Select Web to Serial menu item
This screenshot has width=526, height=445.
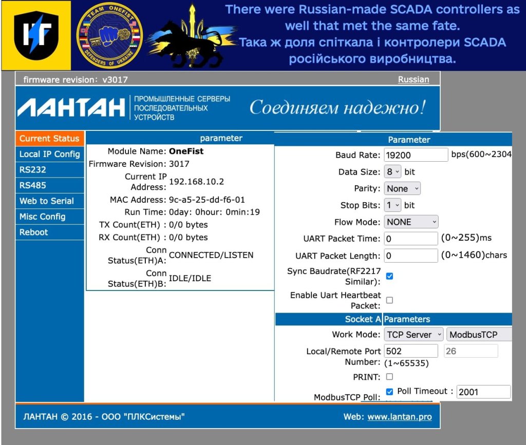tap(47, 201)
